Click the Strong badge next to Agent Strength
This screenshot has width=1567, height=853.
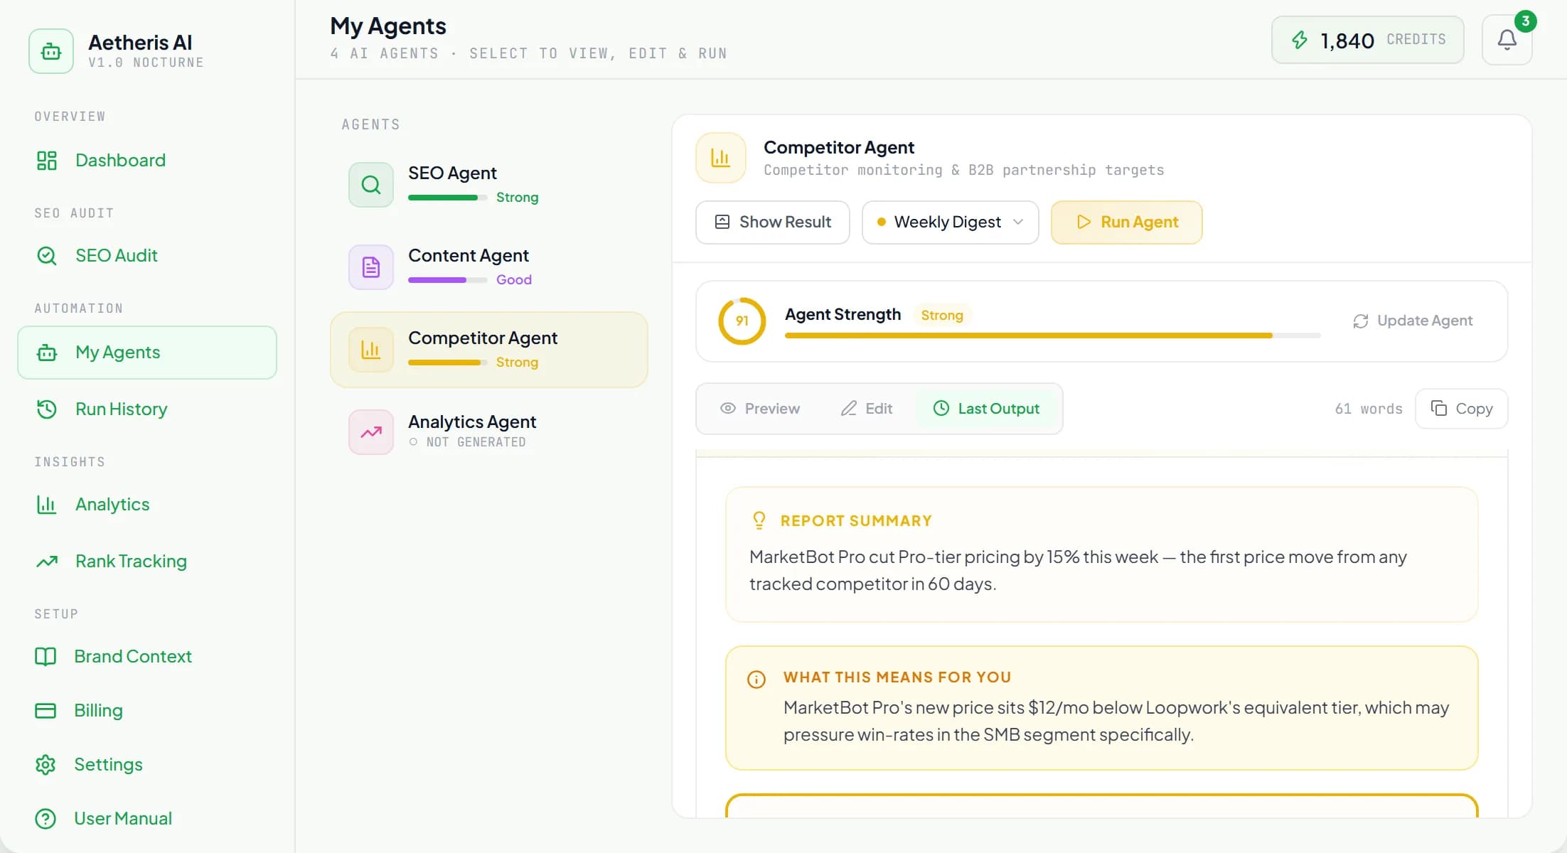tap(942, 315)
